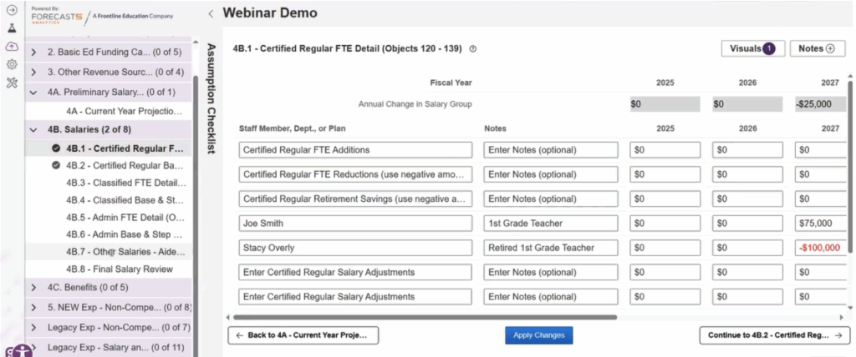The height and width of the screenshot is (357, 856).
Task: Click the Notes field for Joe Smith
Action: [x=550, y=224]
